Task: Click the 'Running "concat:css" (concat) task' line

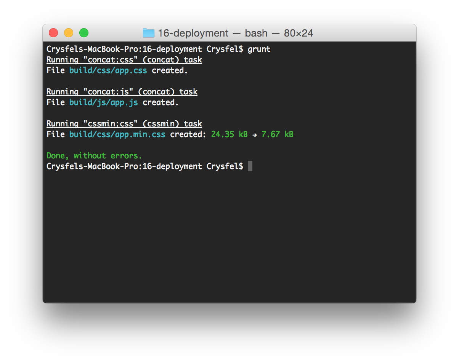Action: (124, 60)
